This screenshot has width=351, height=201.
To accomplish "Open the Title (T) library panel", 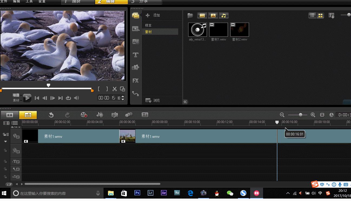I will (x=135, y=55).
